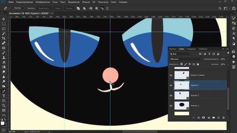
Task: Open the Просмотр menu
Action: pos(103,2)
